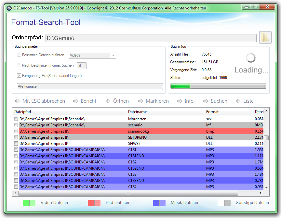Viewport: 281px width, 218px height.
Task: Click the Liste arrow icon
Action: click(238, 101)
